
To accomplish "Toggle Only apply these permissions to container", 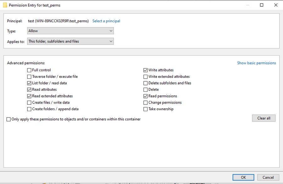I will coord(9,119).
